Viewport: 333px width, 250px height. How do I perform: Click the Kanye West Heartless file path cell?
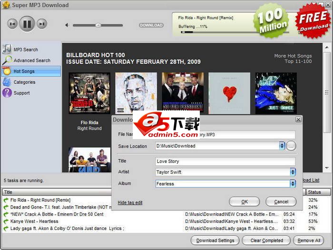click(x=232, y=221)
